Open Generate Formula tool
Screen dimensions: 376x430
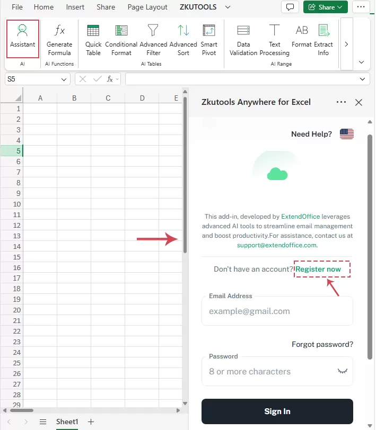(x=59, y=40)
